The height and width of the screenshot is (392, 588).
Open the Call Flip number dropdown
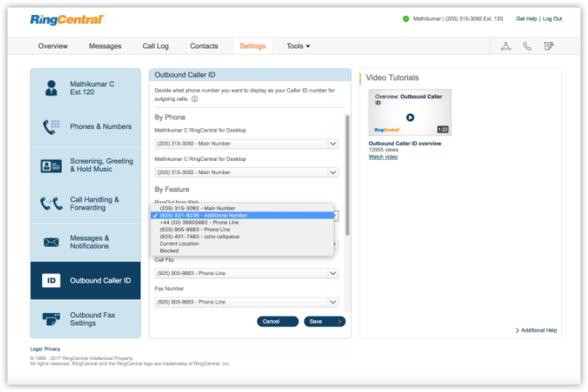[246, 273]
